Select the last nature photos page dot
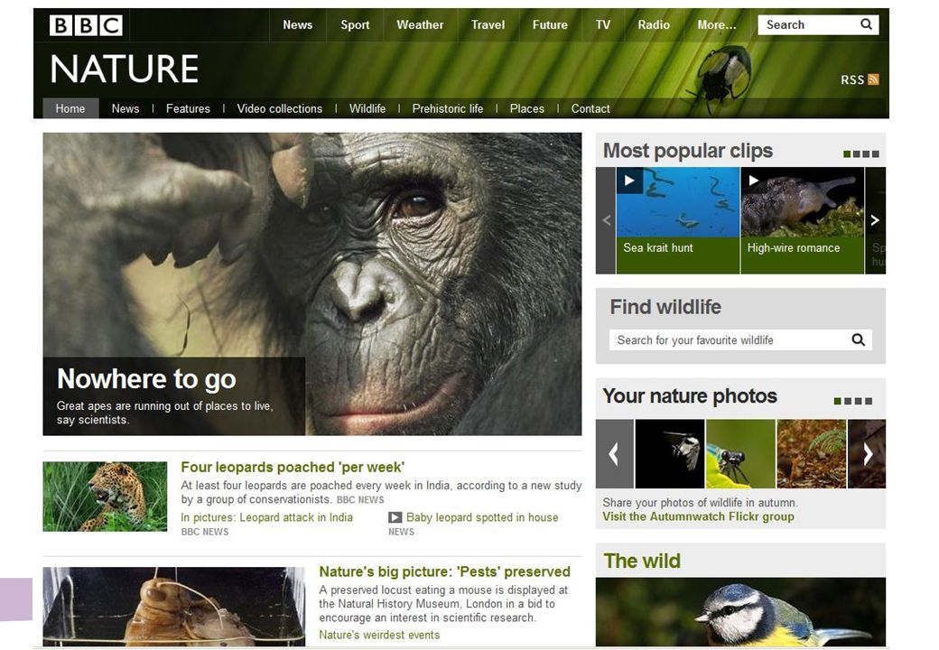939x650 pixels. [x=869, y=401]
